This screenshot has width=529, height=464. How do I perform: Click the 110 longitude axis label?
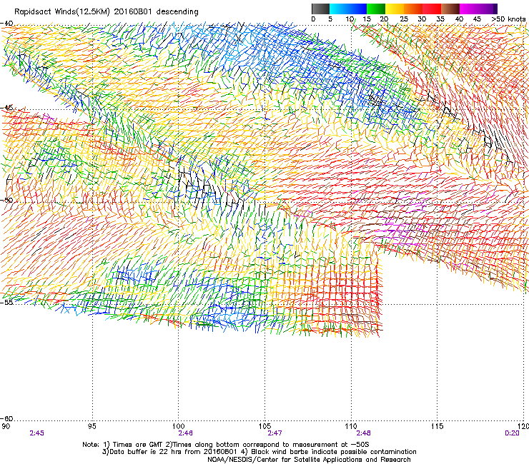pos(351,426)
